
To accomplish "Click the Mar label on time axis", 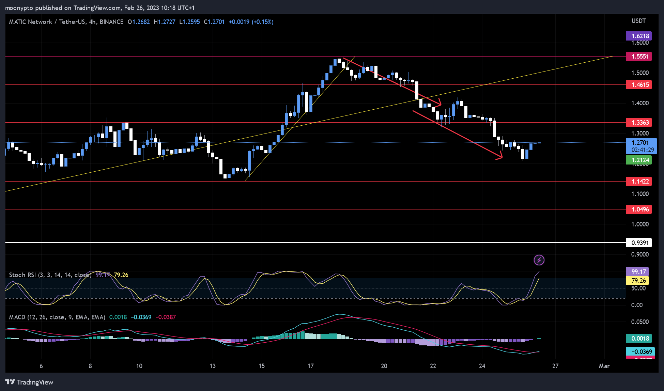I will point(604,366).
